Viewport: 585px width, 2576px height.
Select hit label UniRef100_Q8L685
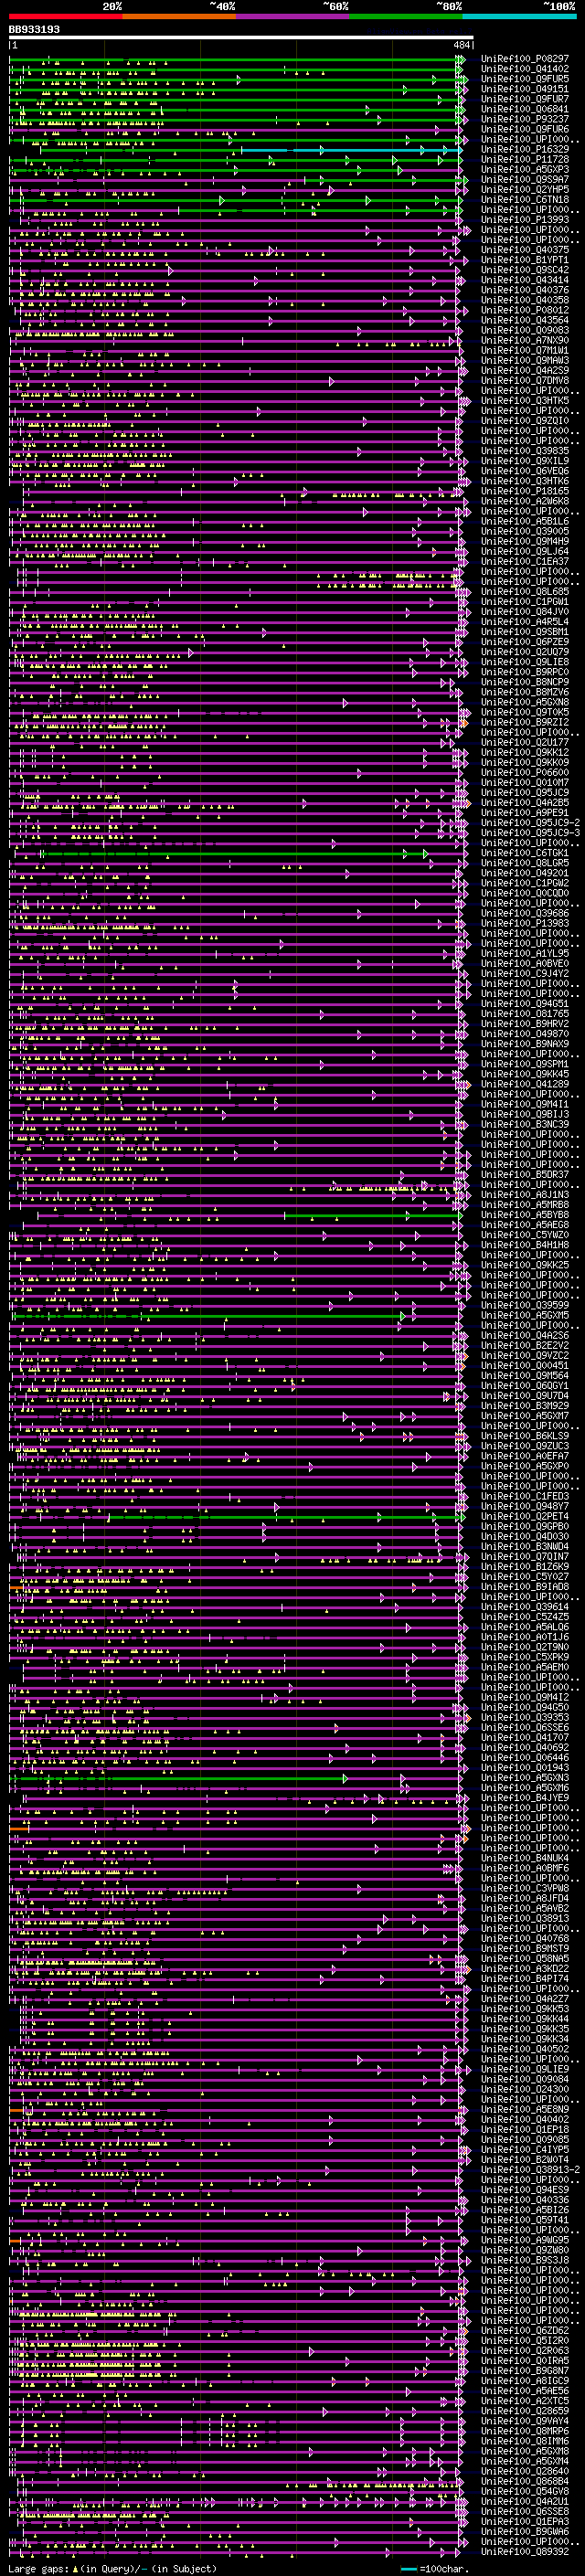pyautogui.click(x=525, y=592)
